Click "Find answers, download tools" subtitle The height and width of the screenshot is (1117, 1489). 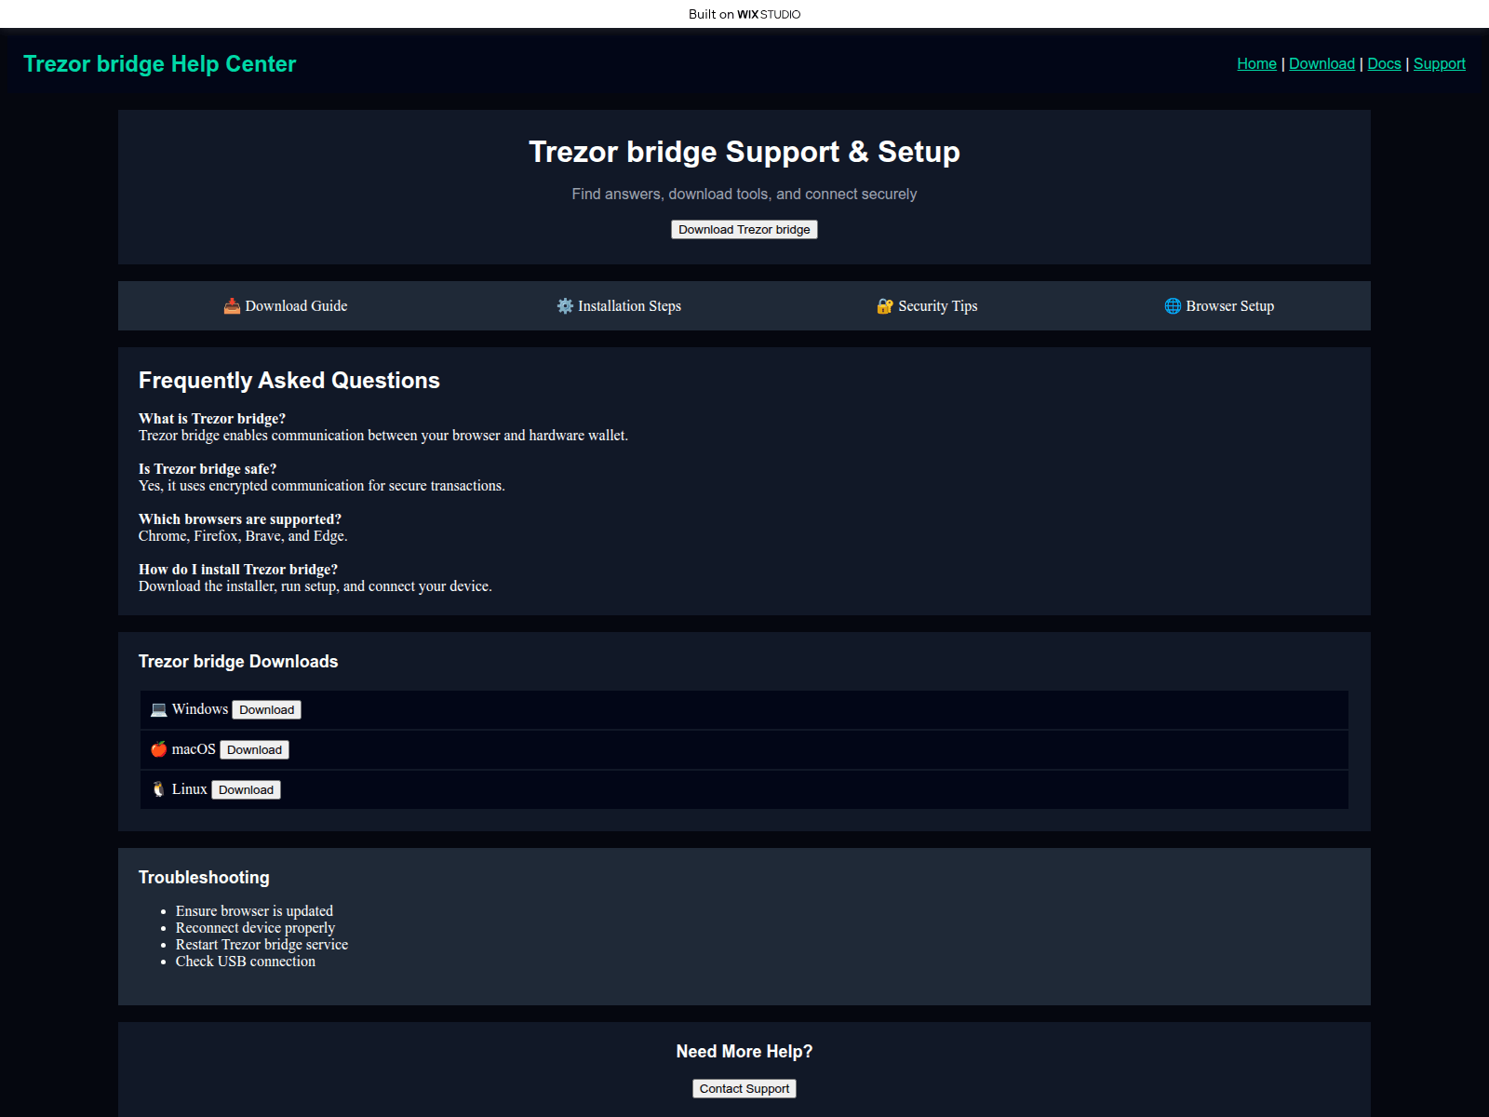pos(744,195)
